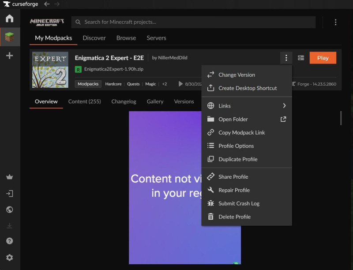
Task: Go forward with the right arrow
Action: point(57,4)
